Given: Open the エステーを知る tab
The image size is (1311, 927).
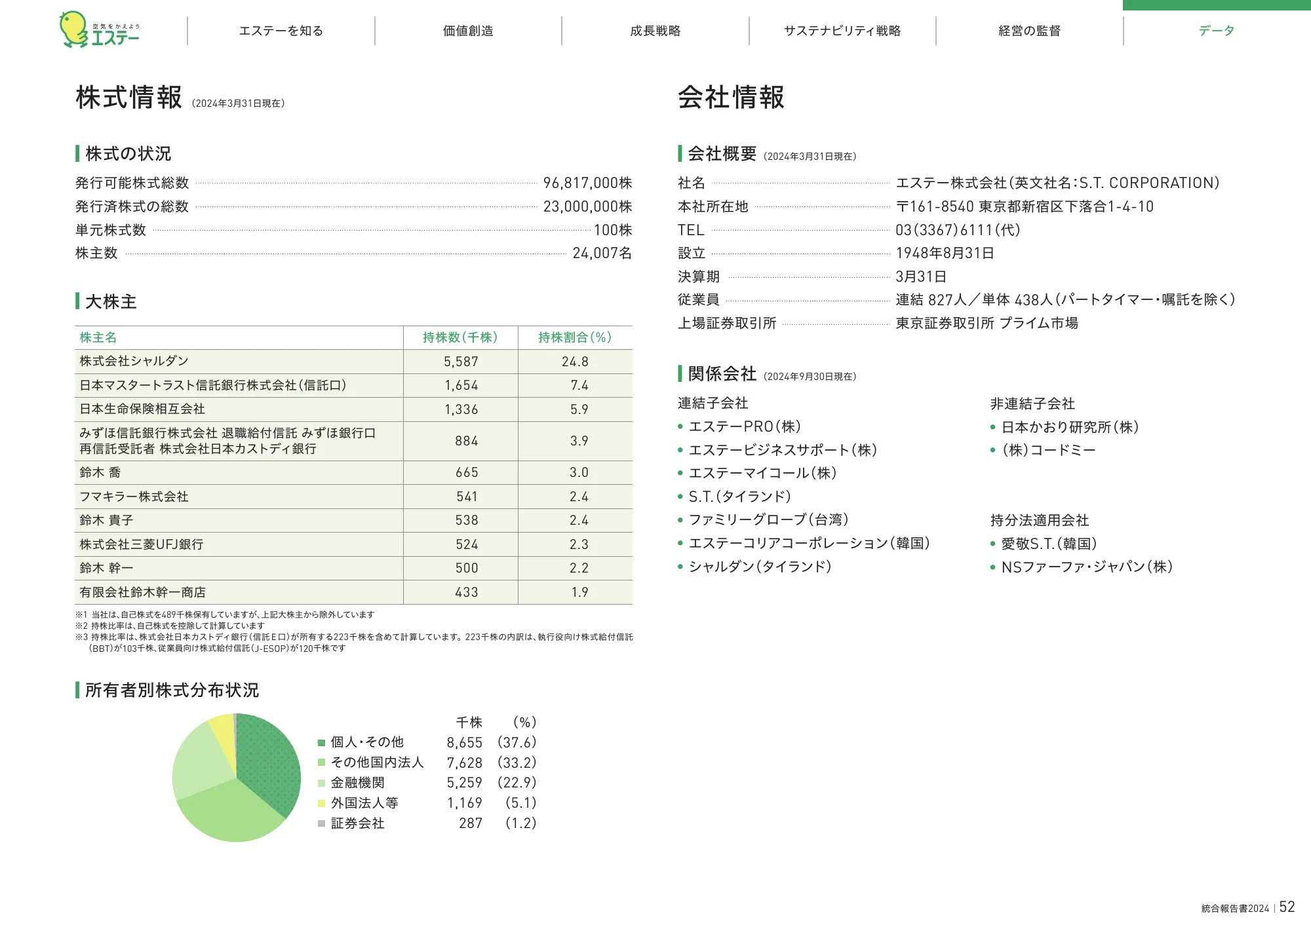Looking at the screenshot, I should [281, 31].
